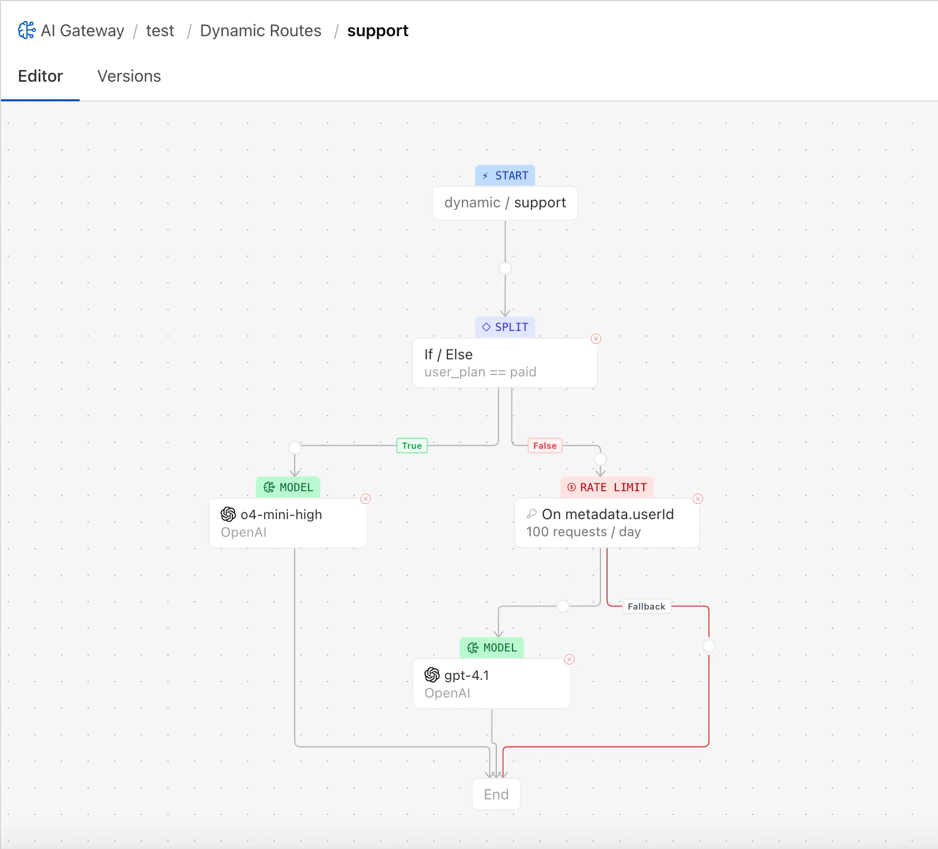This screenshot has height=849, width=938.
Task: Delete the gpt-4.1 model node
Action: tap(569, 659)
